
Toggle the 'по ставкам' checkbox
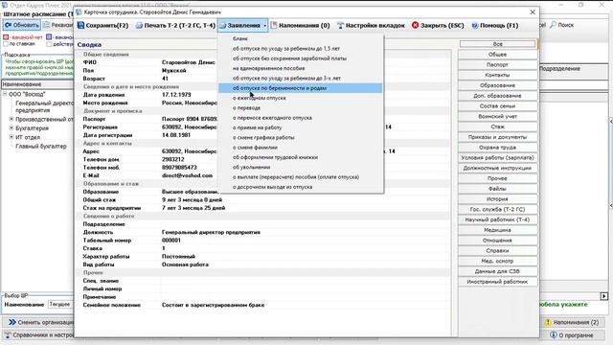coord(6,44)
